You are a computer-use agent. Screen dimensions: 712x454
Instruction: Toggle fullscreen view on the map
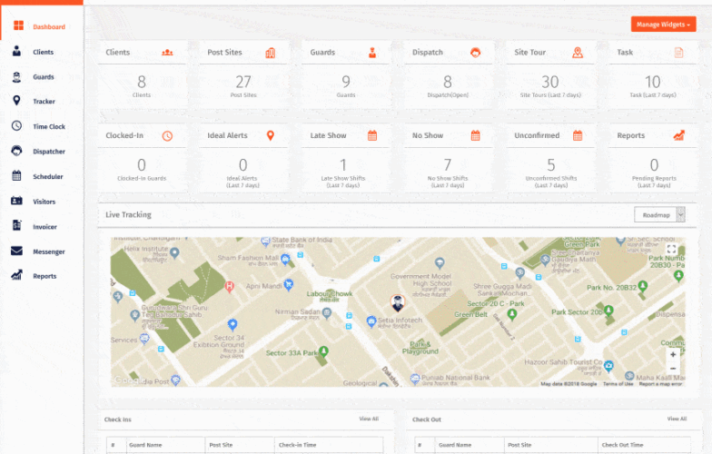(672, 249)
